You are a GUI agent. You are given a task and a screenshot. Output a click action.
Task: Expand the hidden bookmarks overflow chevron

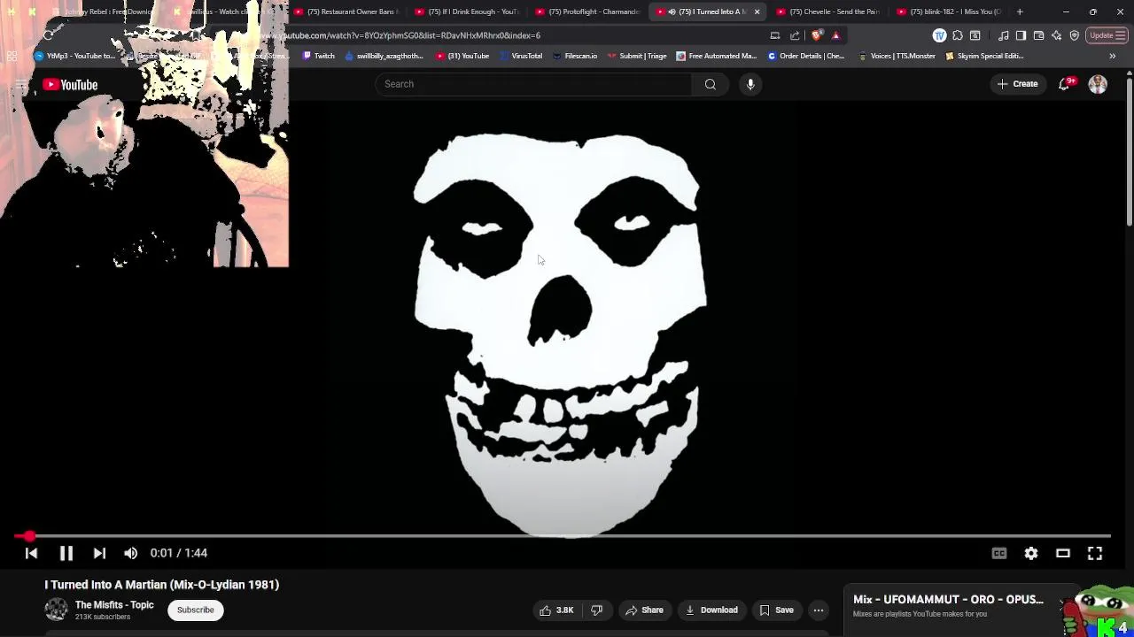click(1112, 56)
